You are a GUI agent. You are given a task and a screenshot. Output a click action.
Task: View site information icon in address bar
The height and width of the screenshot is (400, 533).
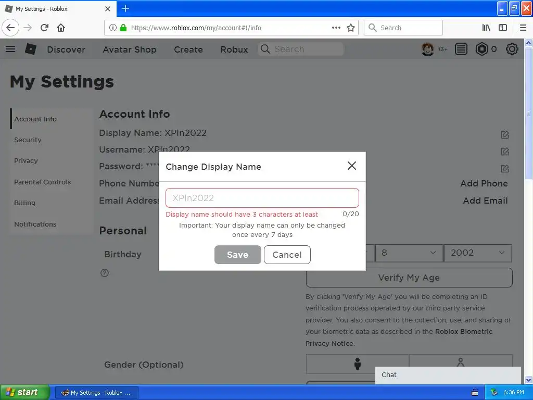click(x=113, y=28)
